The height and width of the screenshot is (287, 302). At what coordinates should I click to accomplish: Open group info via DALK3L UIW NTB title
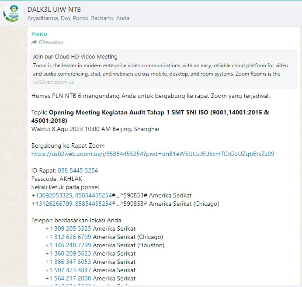click(54, 10)
